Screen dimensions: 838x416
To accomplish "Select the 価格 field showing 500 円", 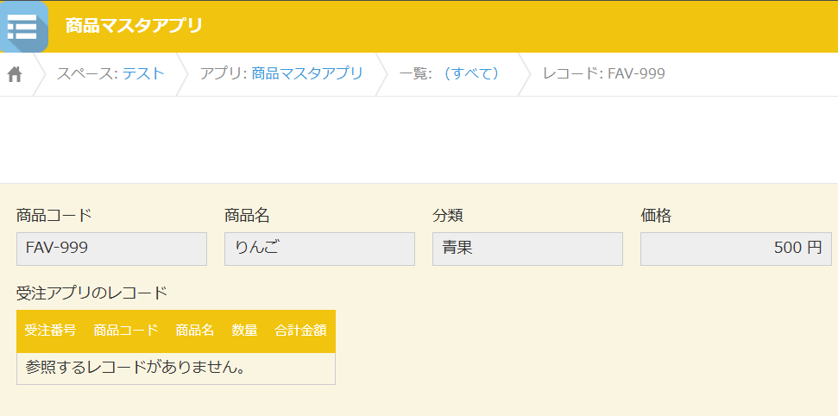I will [736, 249].
